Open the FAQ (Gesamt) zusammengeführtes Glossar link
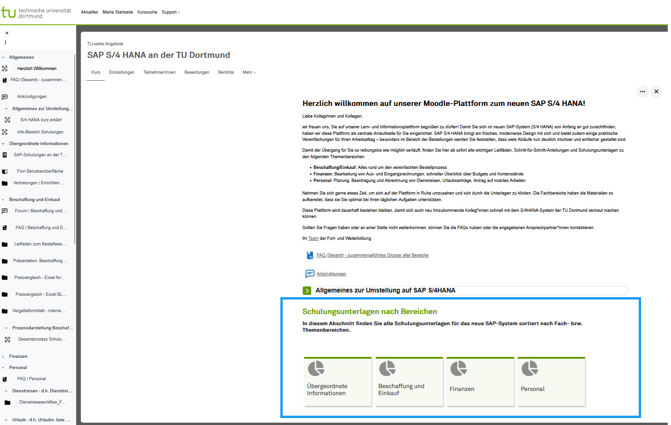The image size is (671, 425). pos(372,255)
